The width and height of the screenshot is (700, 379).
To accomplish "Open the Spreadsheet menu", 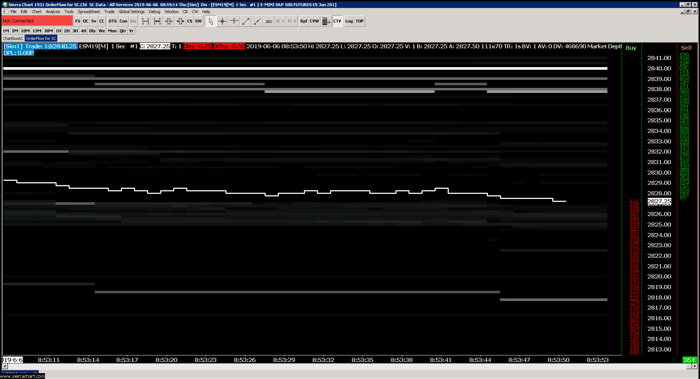I will pyautogui.click(x=89, y=12).
